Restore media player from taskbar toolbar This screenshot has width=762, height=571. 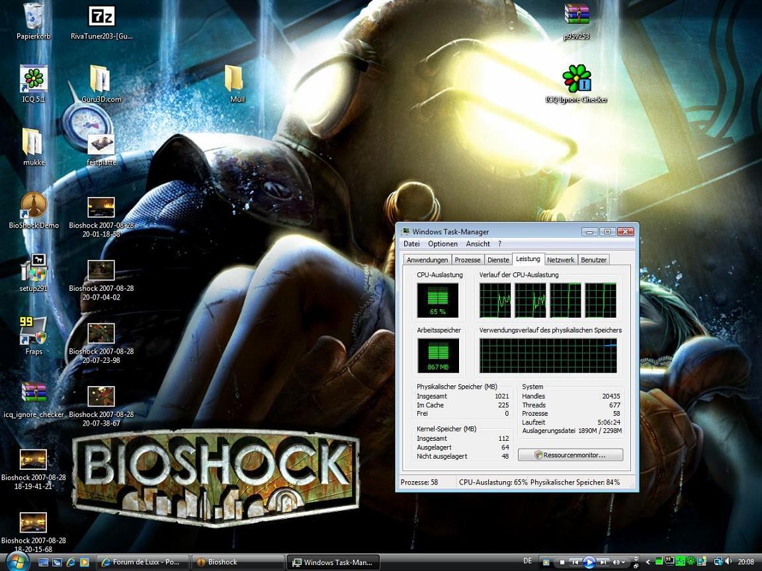[636, 566]
